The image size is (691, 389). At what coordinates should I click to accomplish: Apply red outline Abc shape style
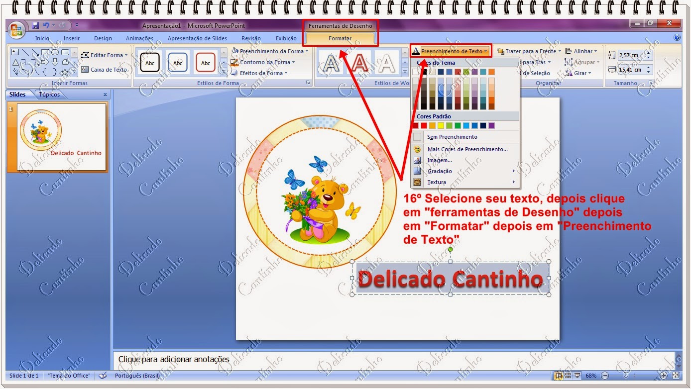point(206,63)
